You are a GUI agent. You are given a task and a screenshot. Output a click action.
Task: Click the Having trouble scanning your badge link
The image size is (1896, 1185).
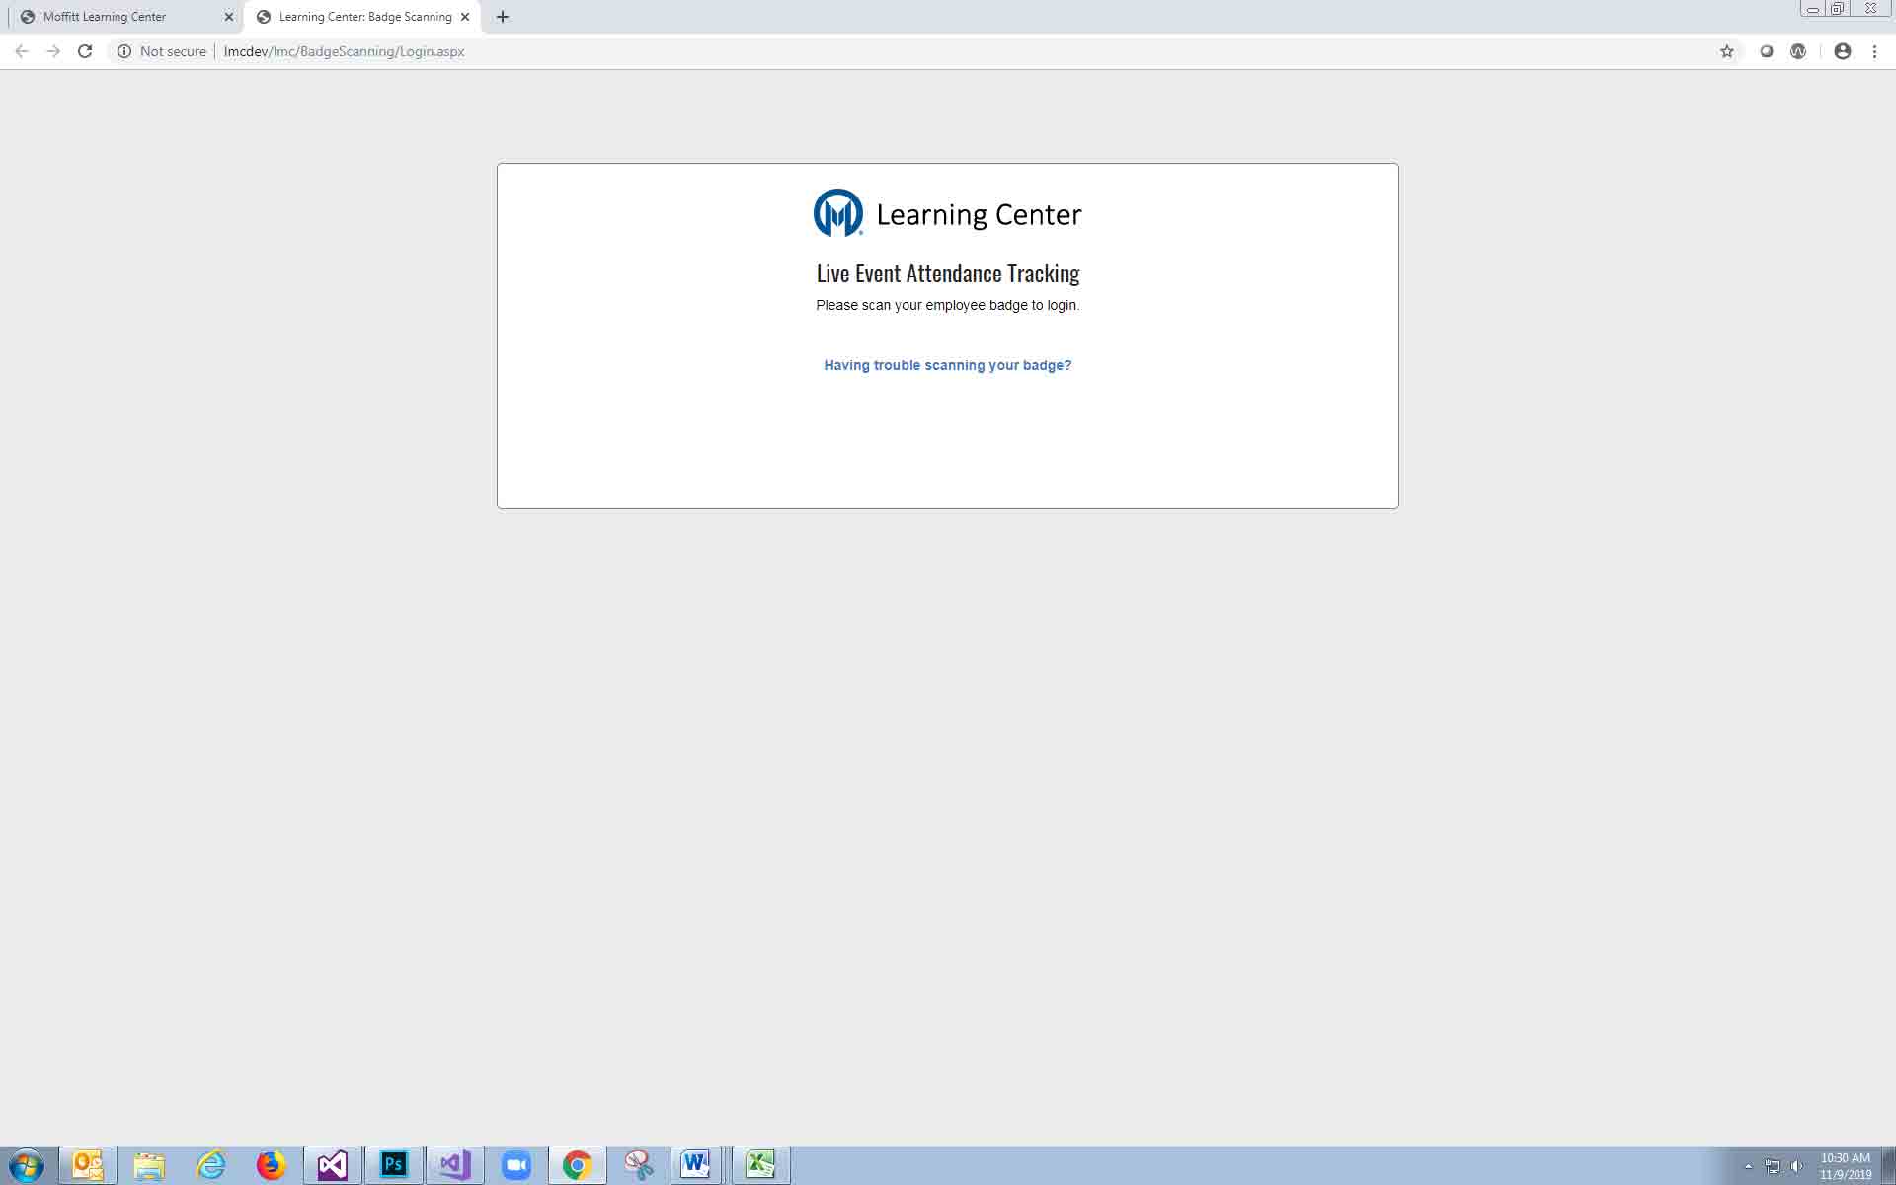[x=947, y=365]
